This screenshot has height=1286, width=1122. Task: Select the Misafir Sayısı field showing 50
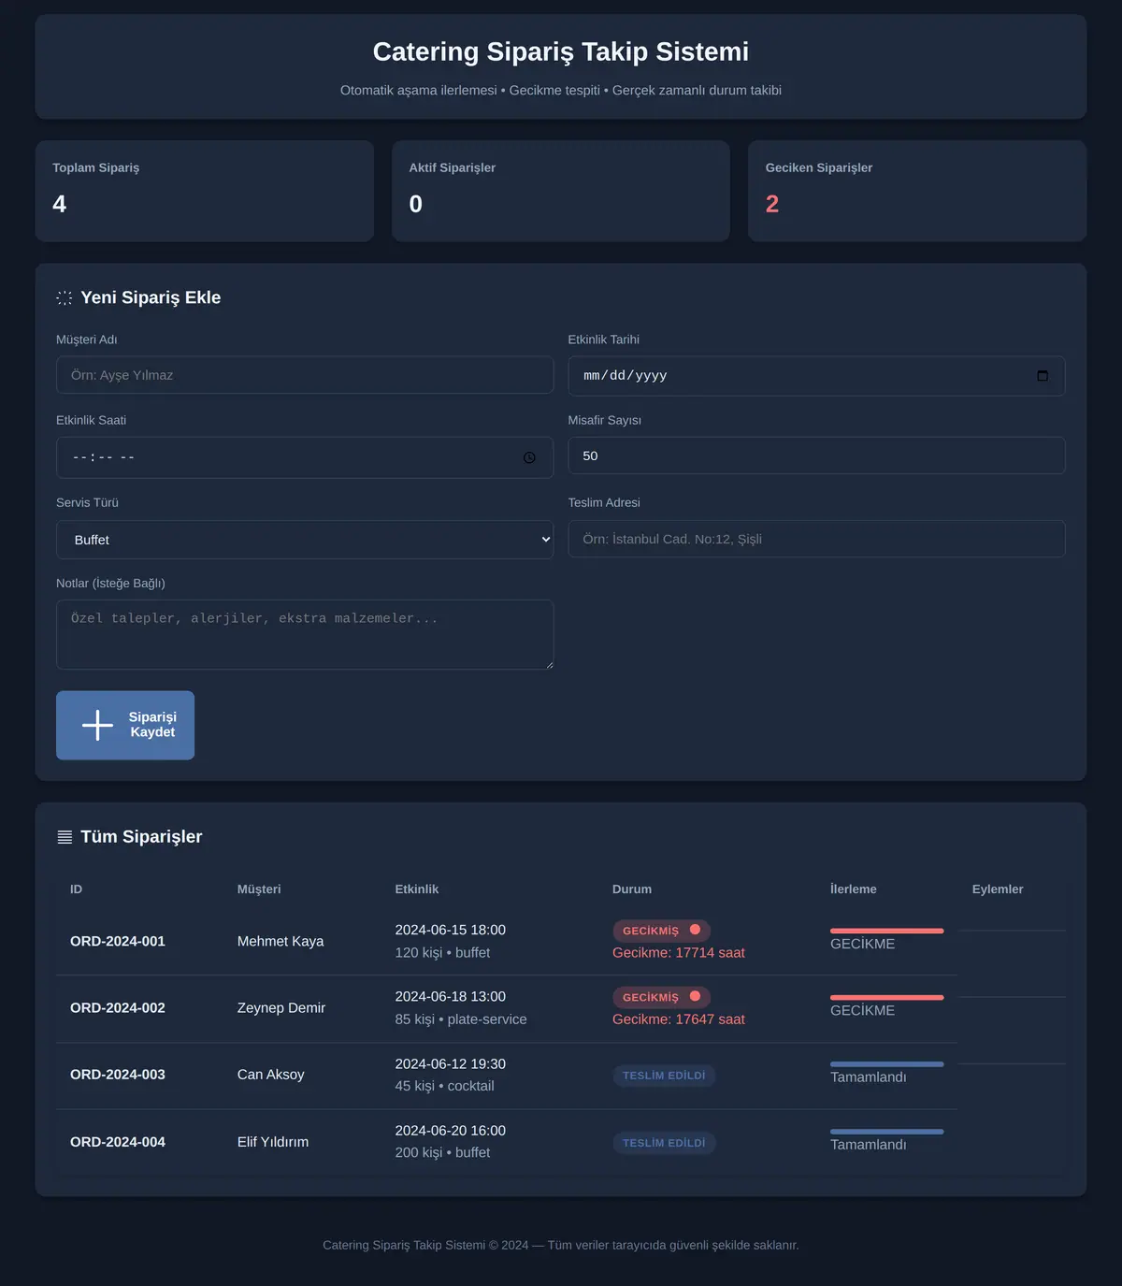816,455
